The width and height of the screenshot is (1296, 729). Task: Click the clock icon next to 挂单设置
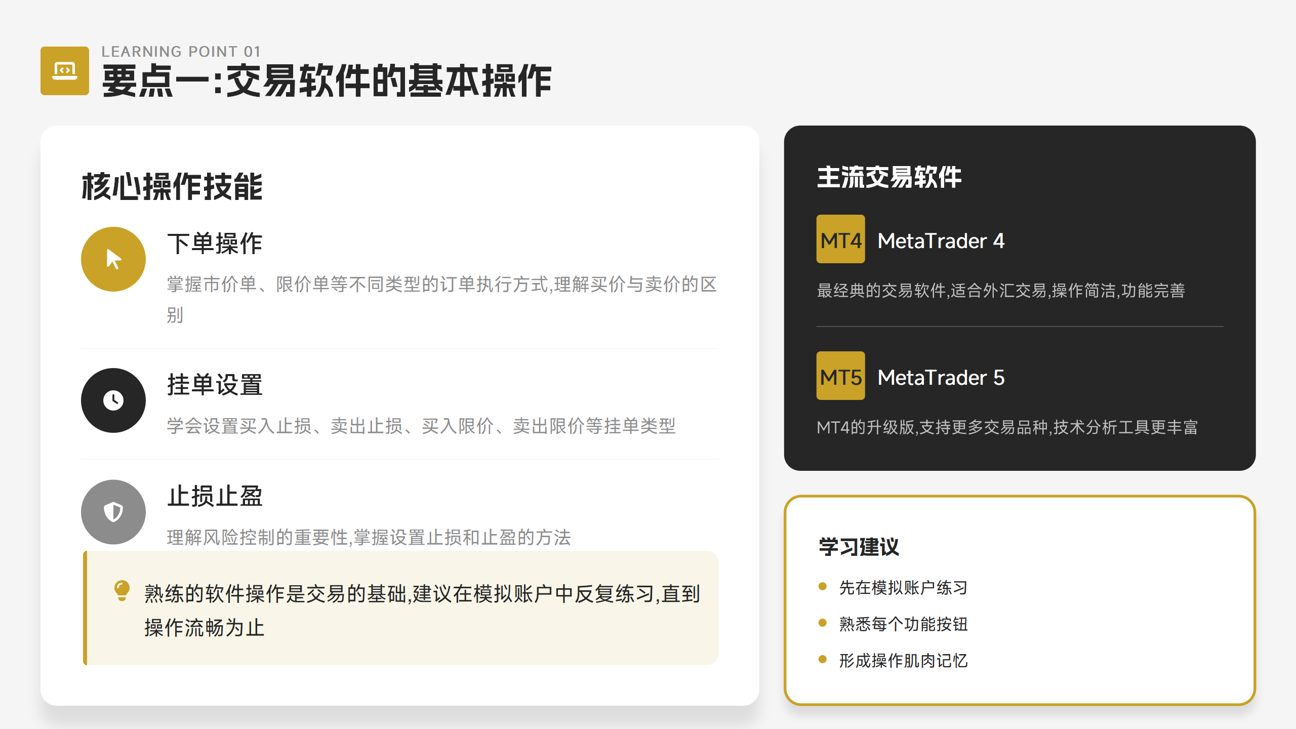click(x=113, y=400)
